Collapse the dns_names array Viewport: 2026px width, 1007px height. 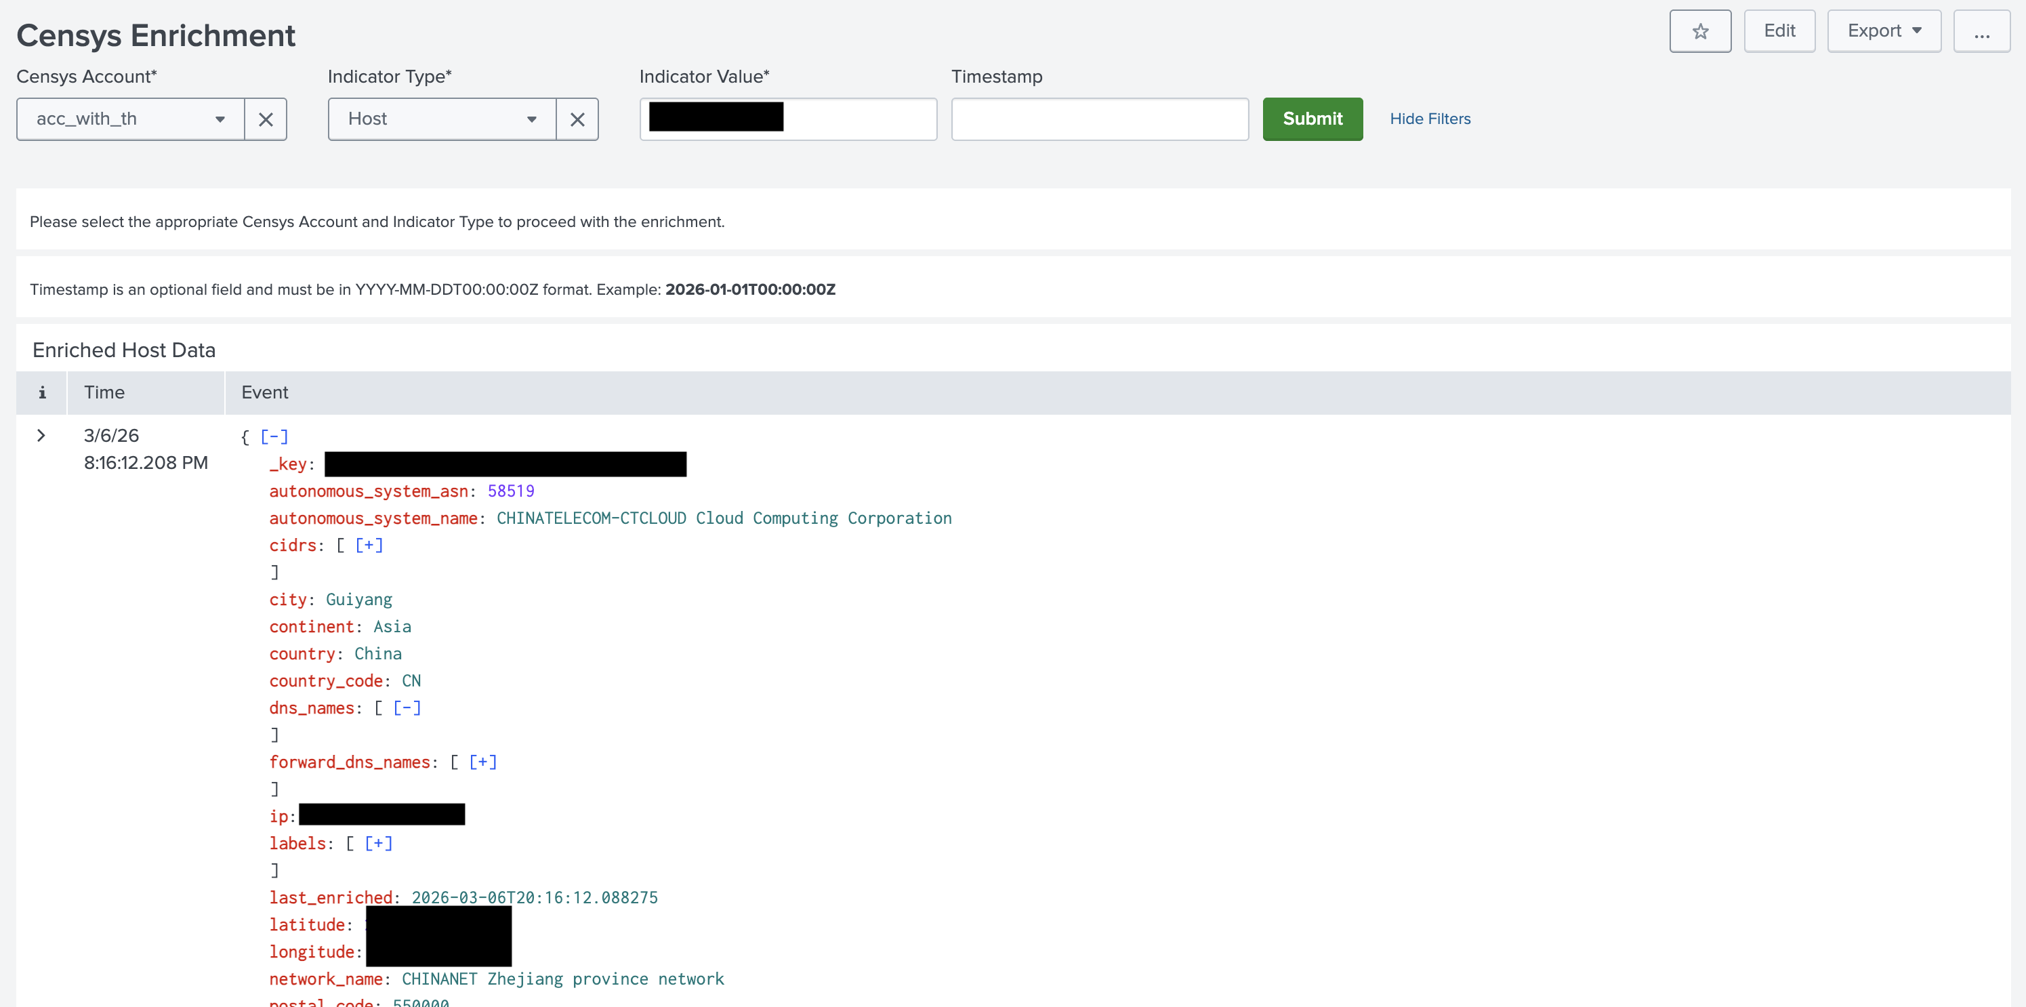pos(407,708)
